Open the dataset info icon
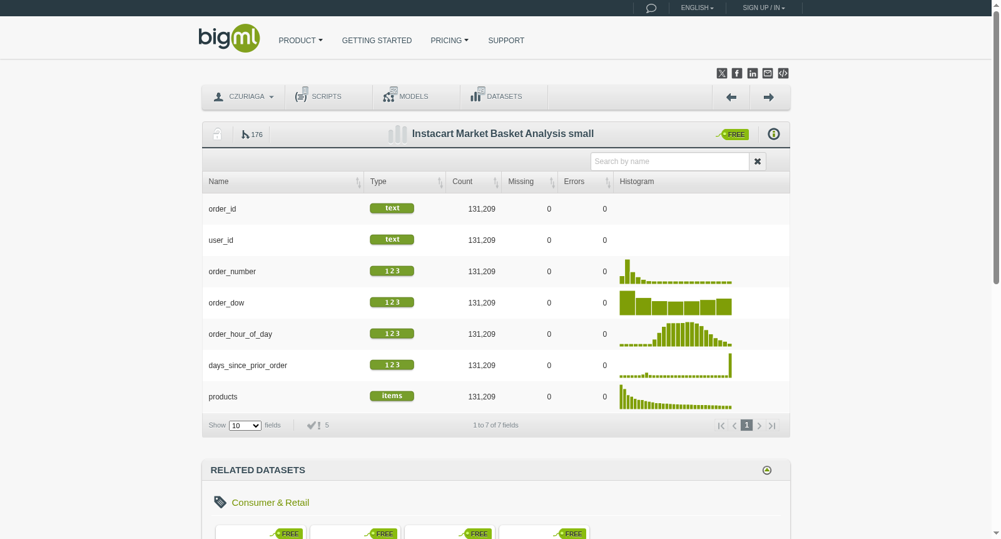This screenshot has height=539, width=1001. 774,134
